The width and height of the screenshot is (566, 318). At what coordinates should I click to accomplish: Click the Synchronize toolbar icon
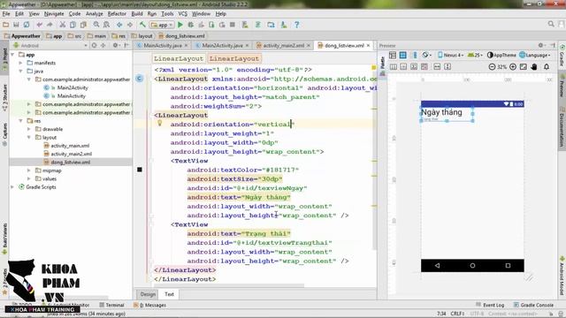click(27, 25)
